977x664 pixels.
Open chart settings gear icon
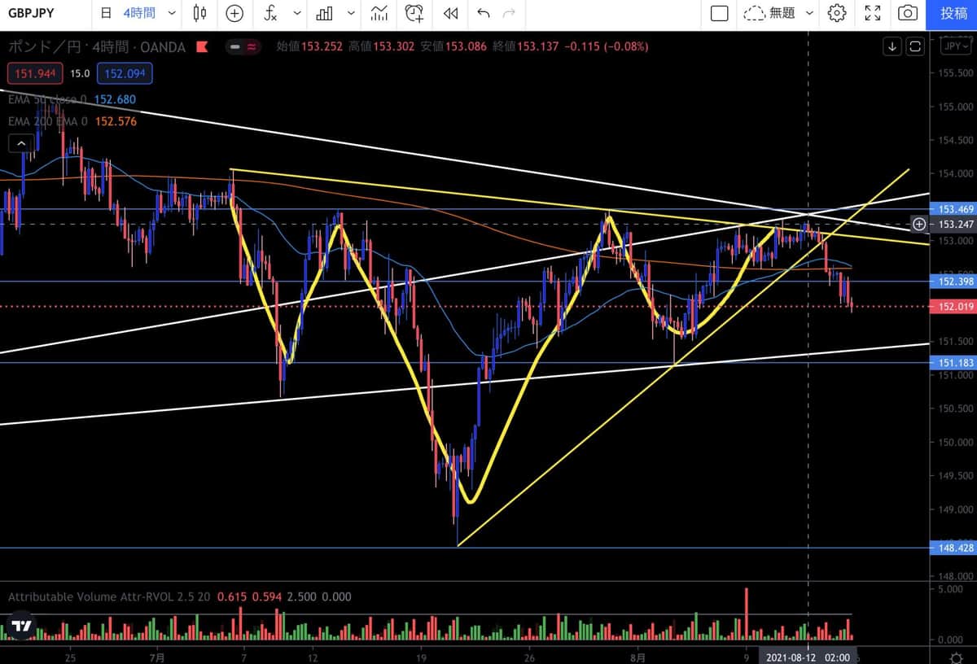(836, 13)
